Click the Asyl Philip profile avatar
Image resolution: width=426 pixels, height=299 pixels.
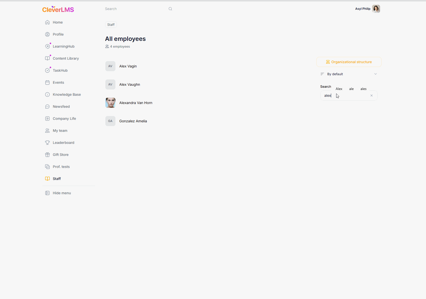tap(376, 9)
